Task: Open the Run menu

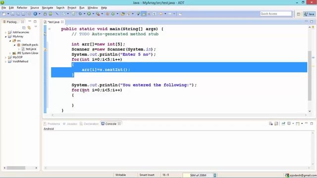Action: (82, 8)
